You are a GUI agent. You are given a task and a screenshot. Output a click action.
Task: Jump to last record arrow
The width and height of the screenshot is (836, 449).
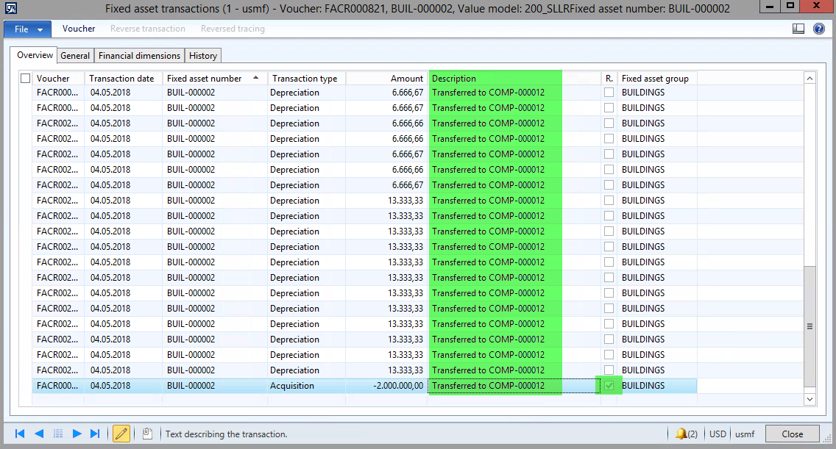(x=95, y=434)
